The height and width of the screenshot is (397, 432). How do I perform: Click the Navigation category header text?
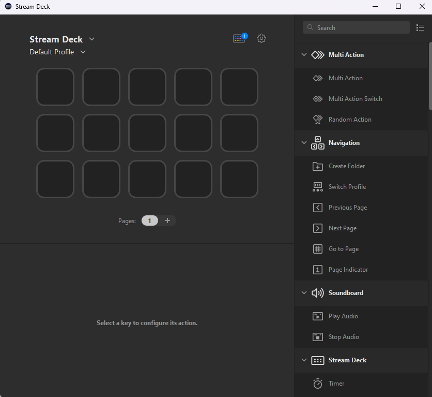point(344,143)
